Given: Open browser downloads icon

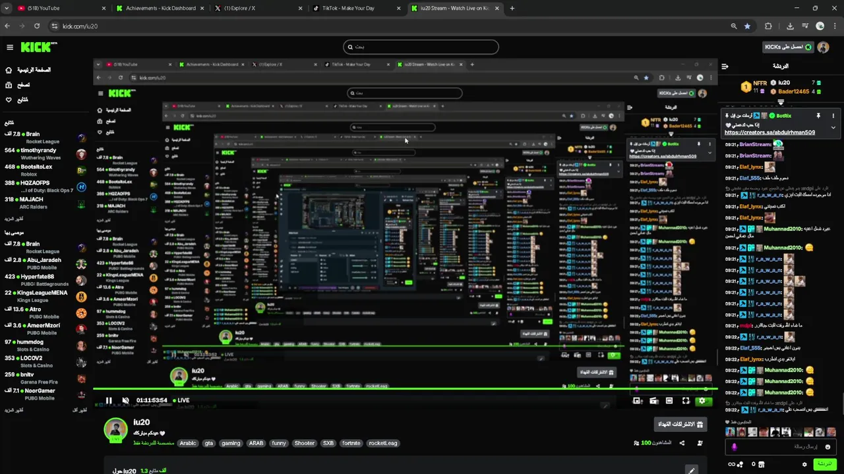Looking at the screenshot, I should click(790, 26).
